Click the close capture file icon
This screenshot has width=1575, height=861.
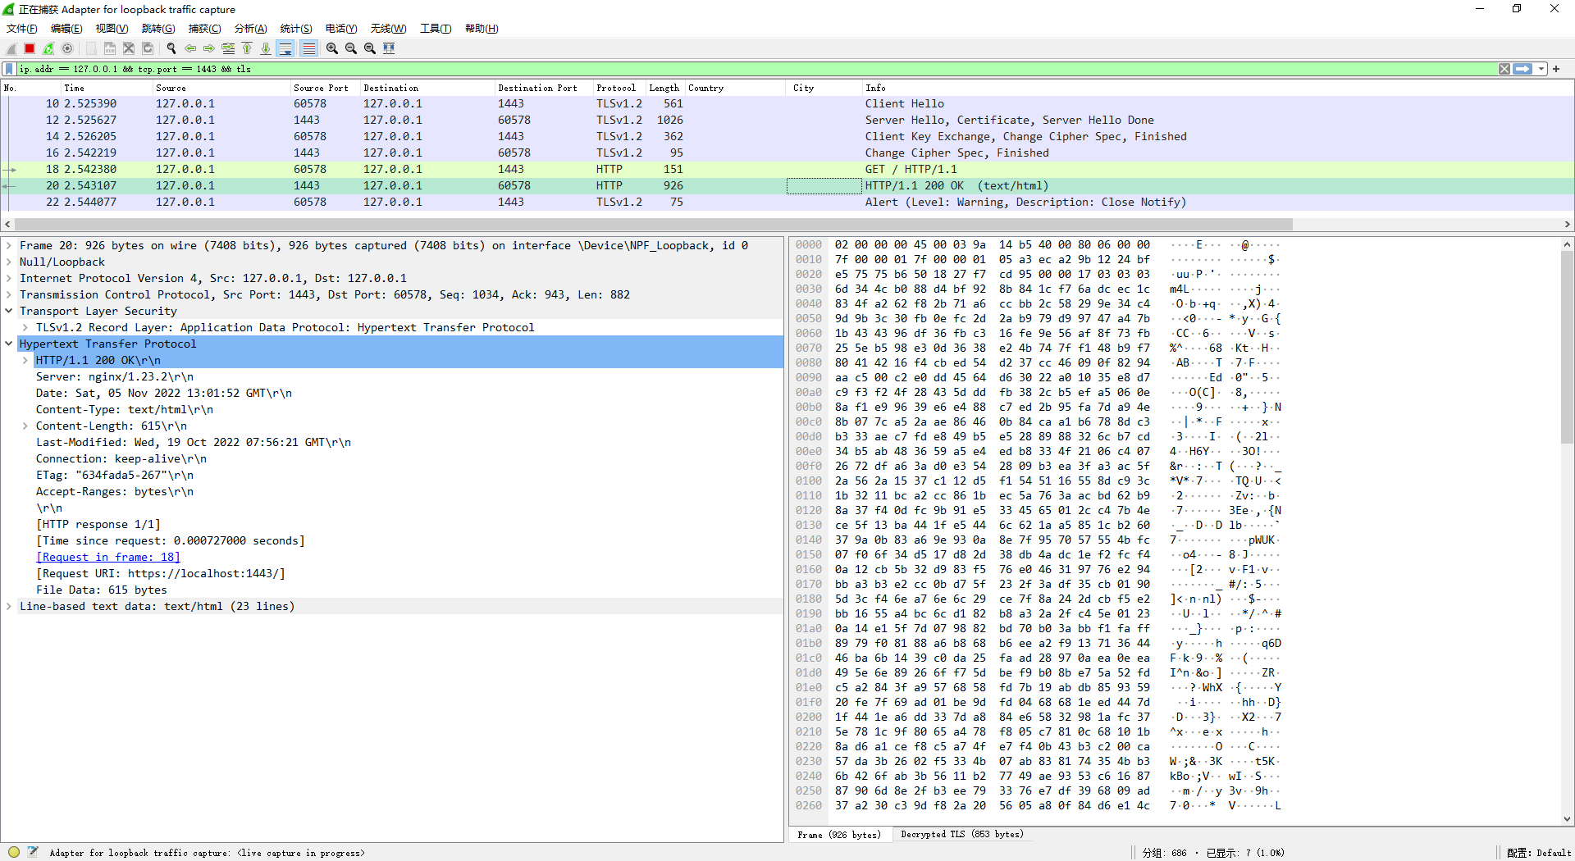(129, 48)
